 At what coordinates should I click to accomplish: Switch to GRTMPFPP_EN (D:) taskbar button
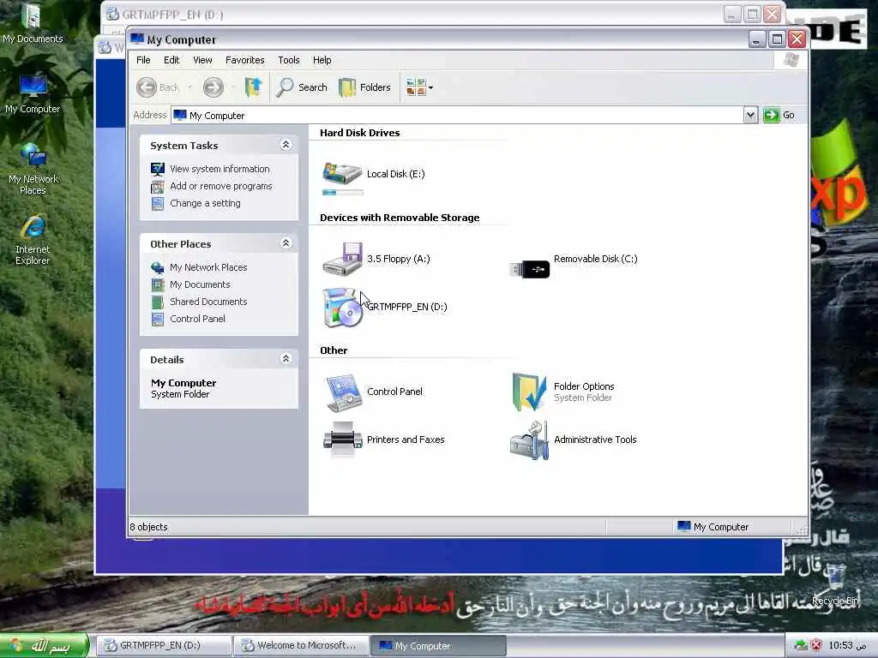click(x=162, y=646)
